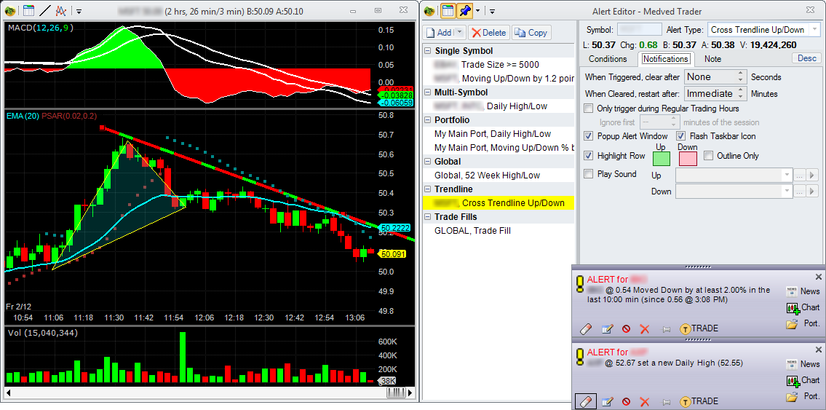Select Global, 52 Week High/Low alert
Viewport: 826px width, 410px height.
499,175
